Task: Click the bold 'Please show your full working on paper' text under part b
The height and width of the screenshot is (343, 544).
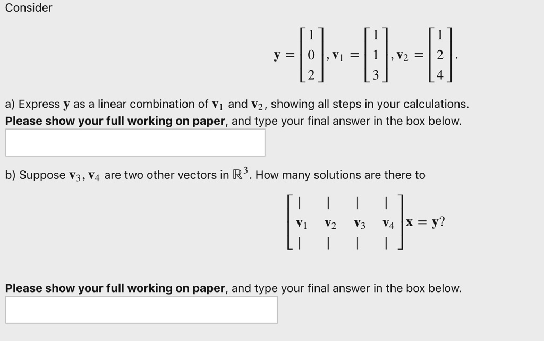Action: 114,288
